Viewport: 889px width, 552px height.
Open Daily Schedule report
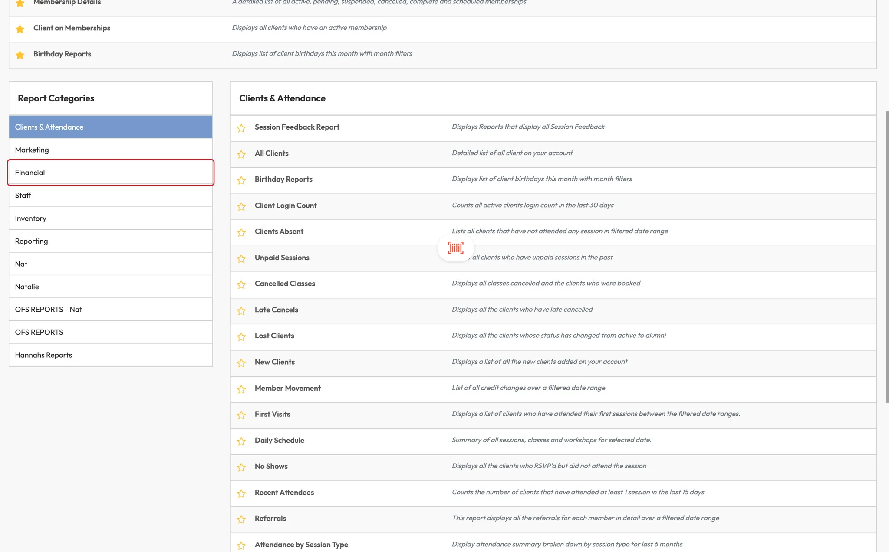tap(279, 440)
